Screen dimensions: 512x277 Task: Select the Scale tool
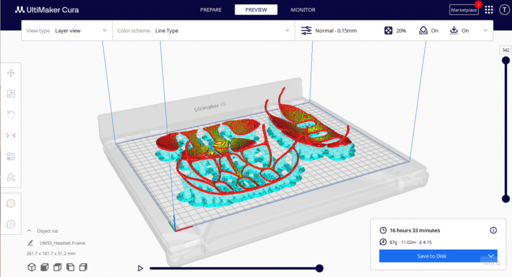point(11,94)
